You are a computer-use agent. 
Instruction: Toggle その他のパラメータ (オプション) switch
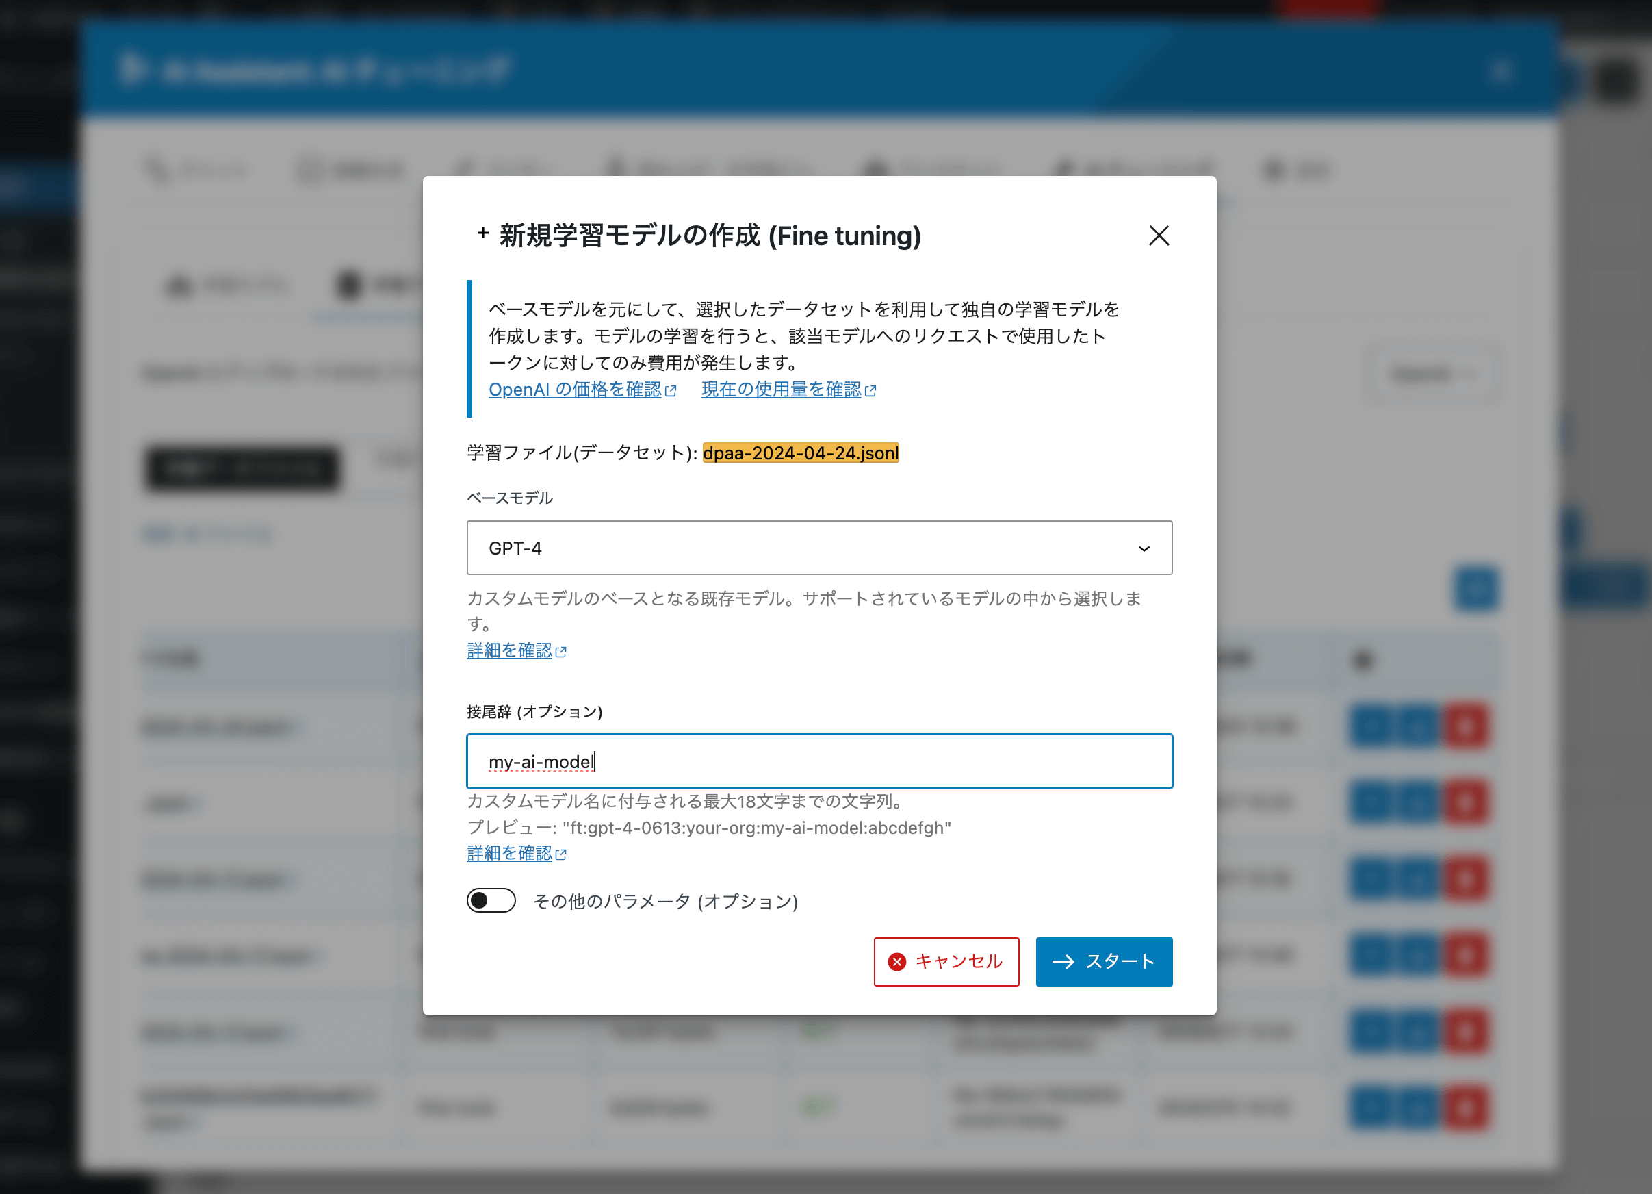click(491, 900)
